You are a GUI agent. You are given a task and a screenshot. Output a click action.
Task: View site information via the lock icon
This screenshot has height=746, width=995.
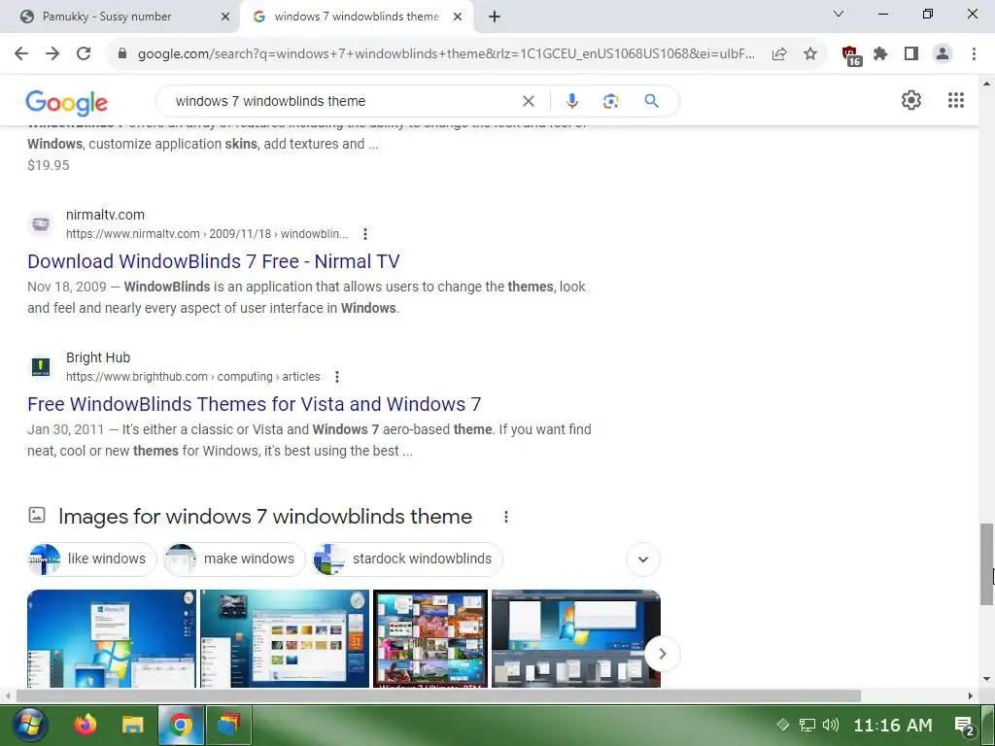pyautogui.click(x=122, y=54)
